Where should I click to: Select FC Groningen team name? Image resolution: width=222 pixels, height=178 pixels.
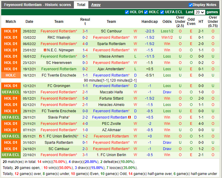[x=59, y=86]
